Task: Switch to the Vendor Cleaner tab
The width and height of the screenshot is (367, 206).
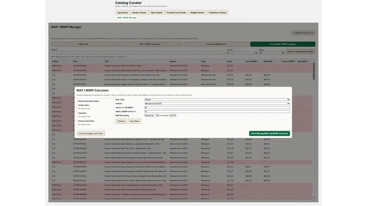Action: coord(139,13)
